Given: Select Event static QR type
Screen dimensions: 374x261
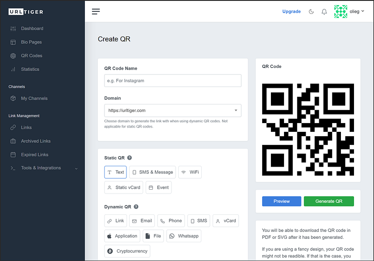Looking at the screenshot, I should click(x=159, y=187).
